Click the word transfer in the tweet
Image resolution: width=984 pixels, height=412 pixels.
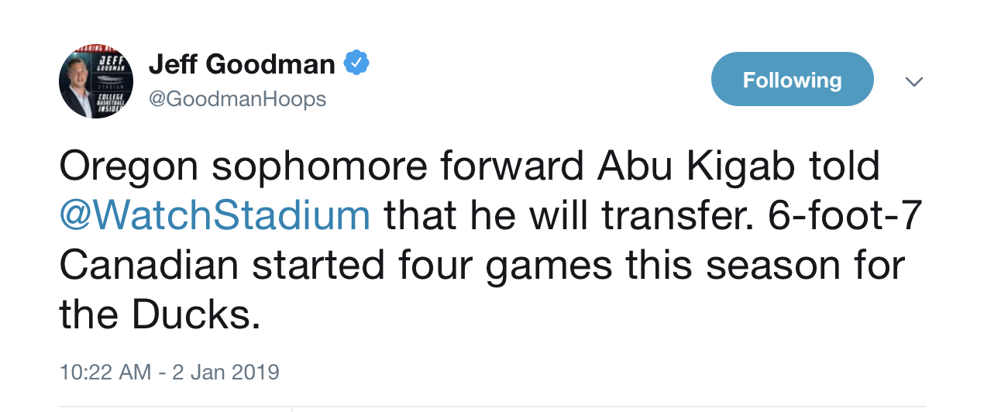pos(674,216)
